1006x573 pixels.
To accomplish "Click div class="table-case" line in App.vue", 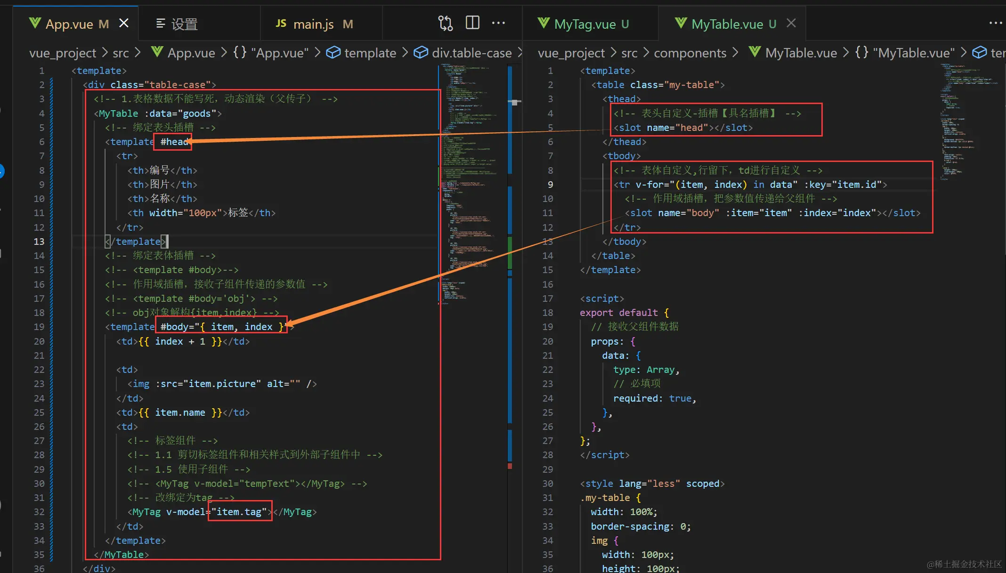I will point(149,85).
